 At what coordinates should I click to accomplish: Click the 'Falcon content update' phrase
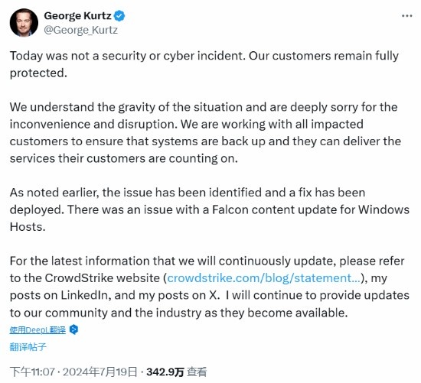(x=274, y=209)
